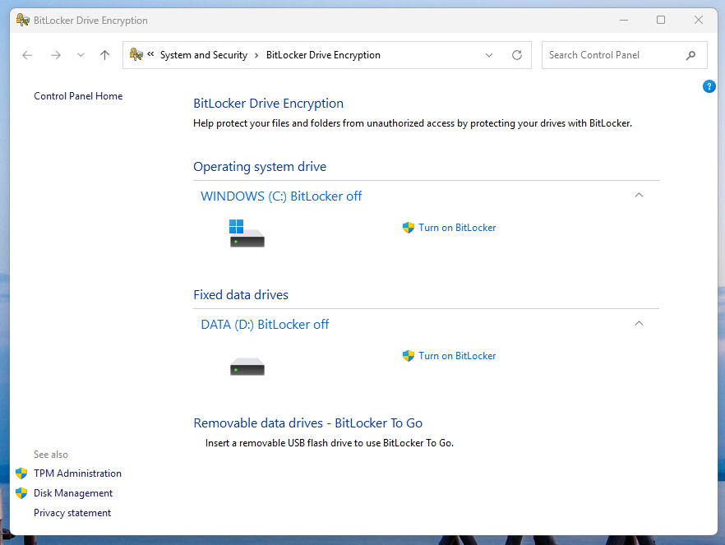Collapse the WINDOWS (C:) drive section

[640, 196]
